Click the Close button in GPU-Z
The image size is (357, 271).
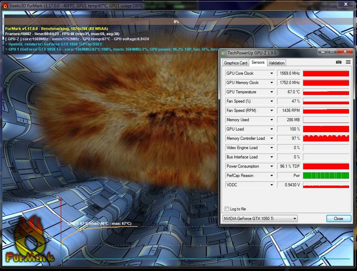pos(339,219)
